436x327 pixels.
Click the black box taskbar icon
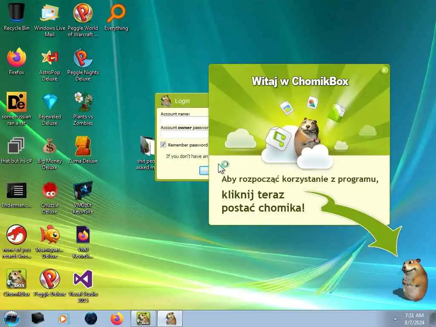click(37, 318)
